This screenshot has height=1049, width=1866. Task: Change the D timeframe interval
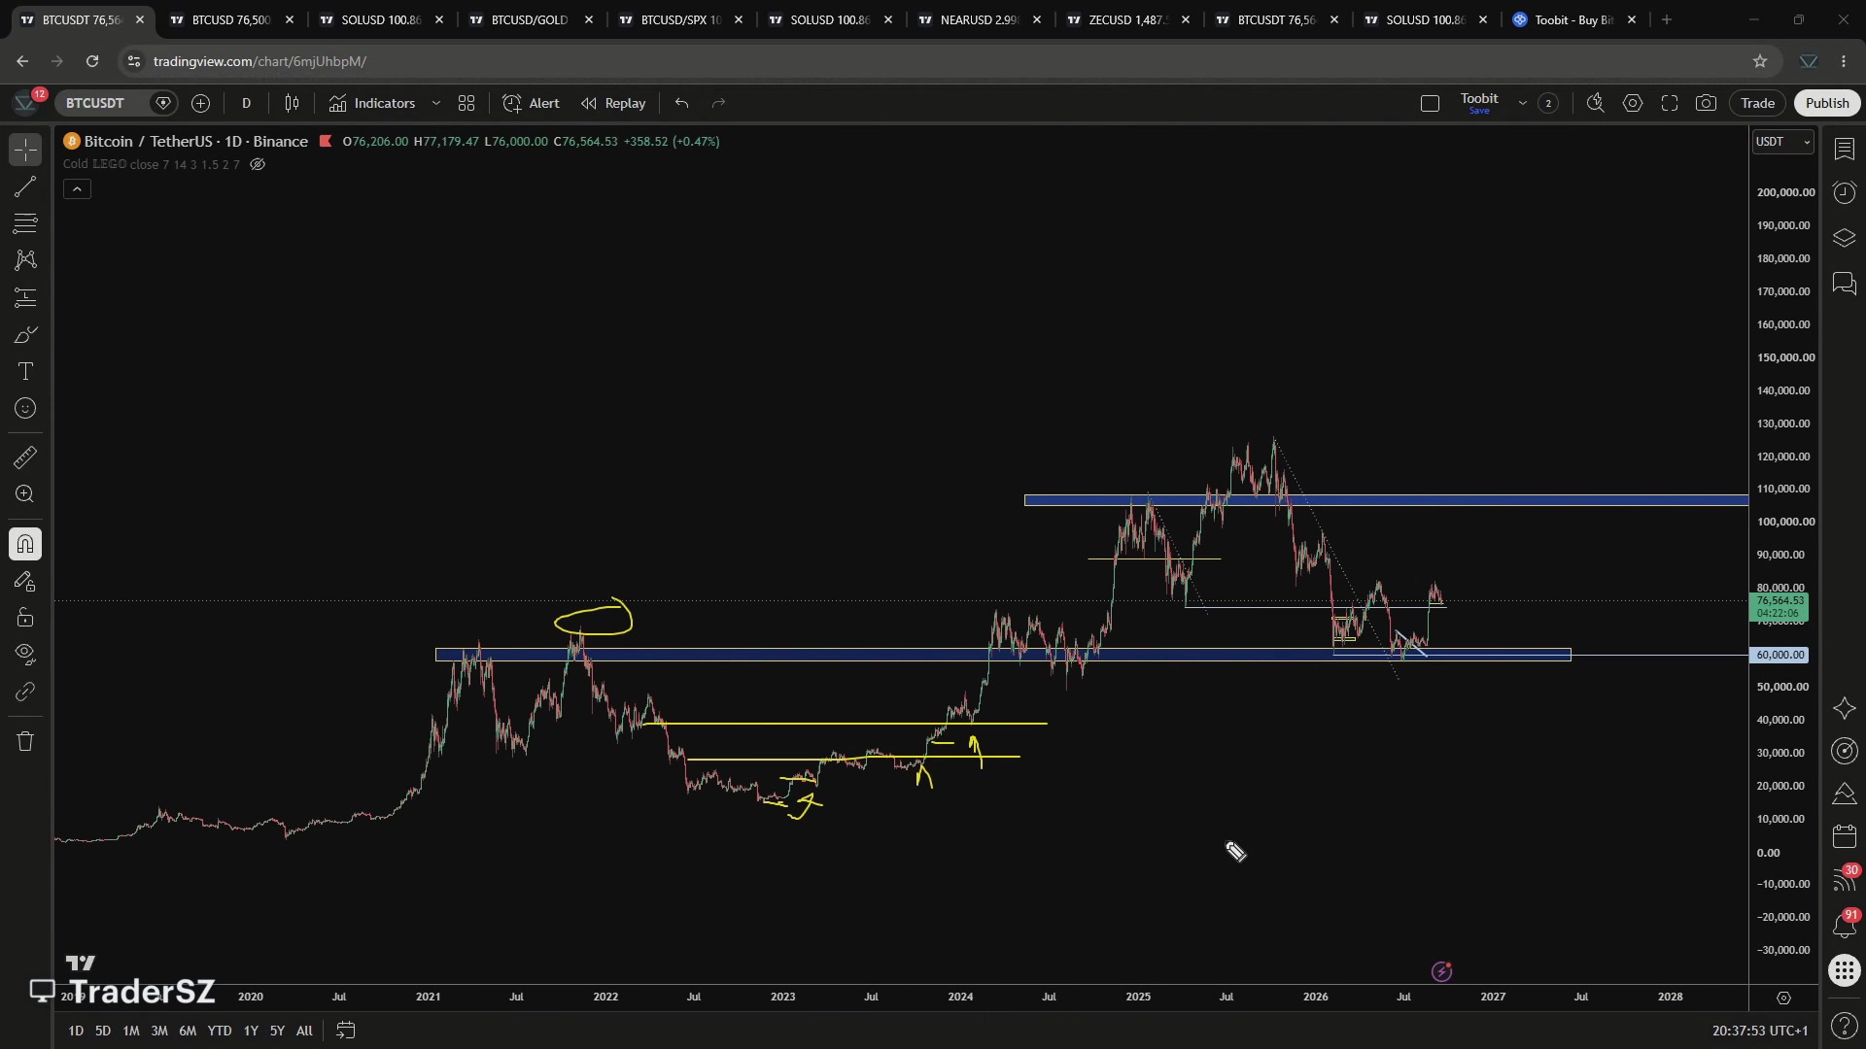(246, 103)
